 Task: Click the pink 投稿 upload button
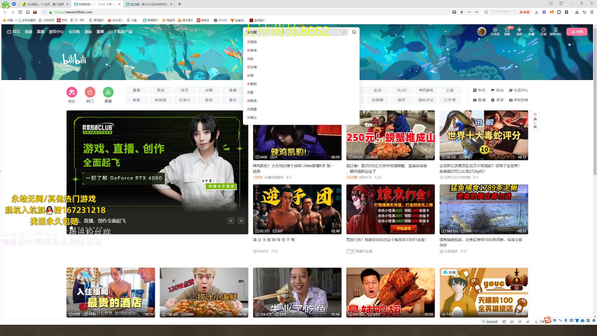(x=577, y=32)
